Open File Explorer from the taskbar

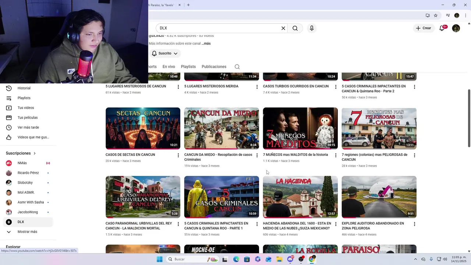coord(279,259)
